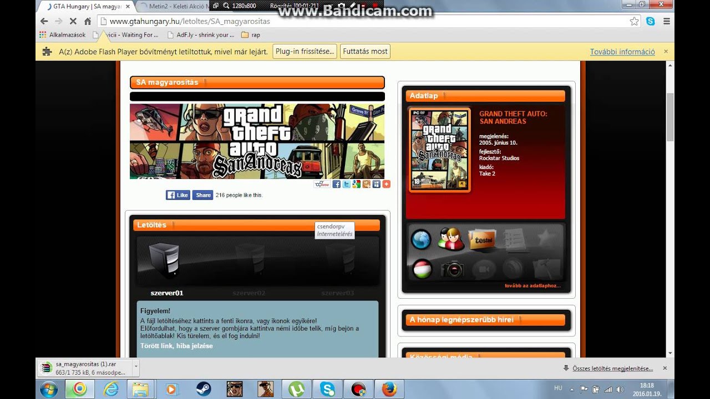The height and width of the screenshot is (399, 710).
Task: Click the dimmed checklist icon in Adatlap
Action: (x=514, y=239)
